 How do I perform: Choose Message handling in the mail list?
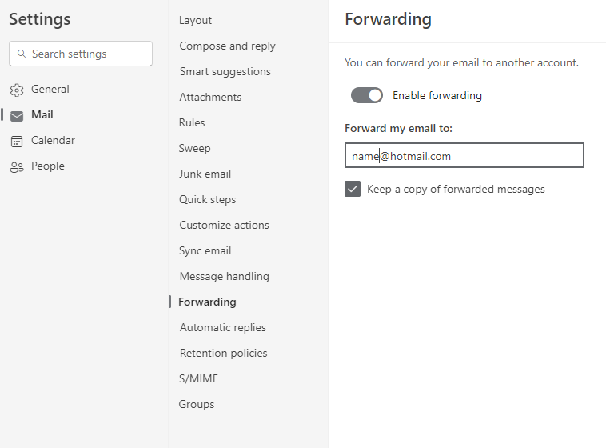click(224, 276)
